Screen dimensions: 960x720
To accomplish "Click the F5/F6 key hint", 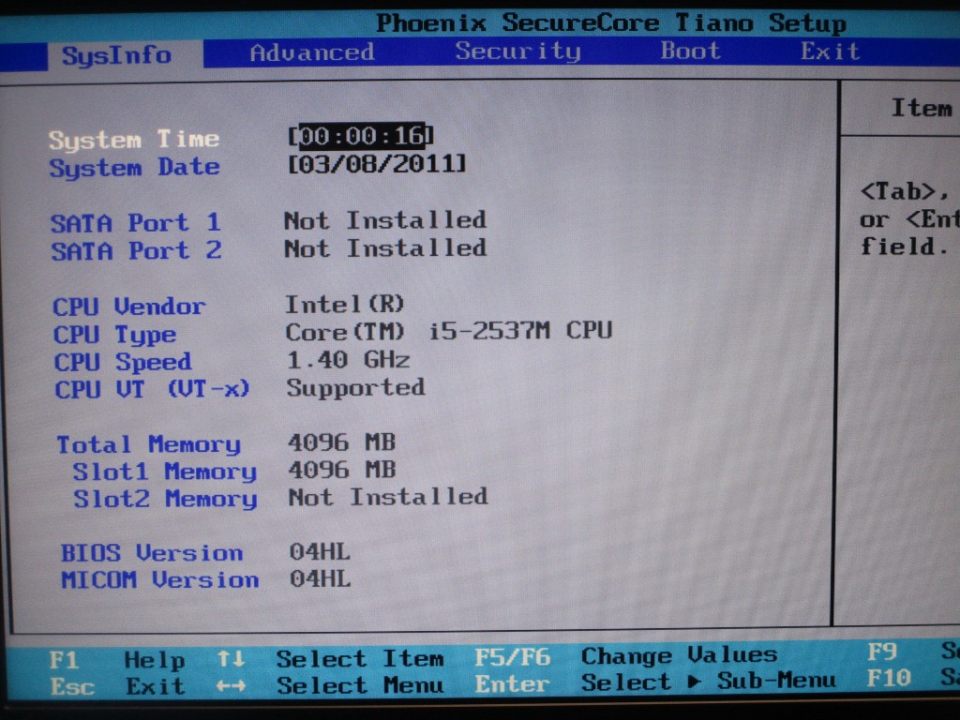I will (513, 657).
